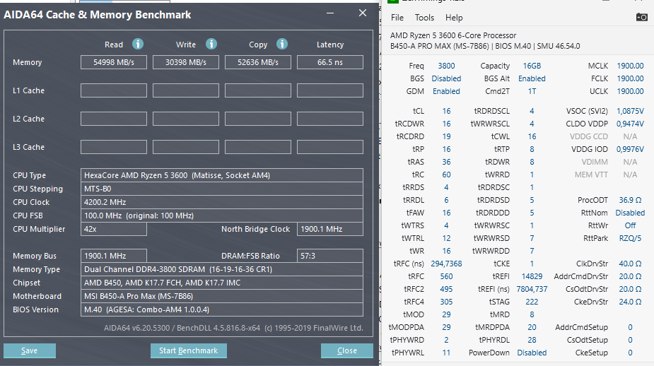The height and width of the screenshot is (366, 654).
Task: Click the CPU Type field HexaCore AMD Ryzen
Action: click(x=222, y=175)
